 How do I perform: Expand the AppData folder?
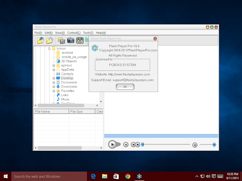click(54, 70)
